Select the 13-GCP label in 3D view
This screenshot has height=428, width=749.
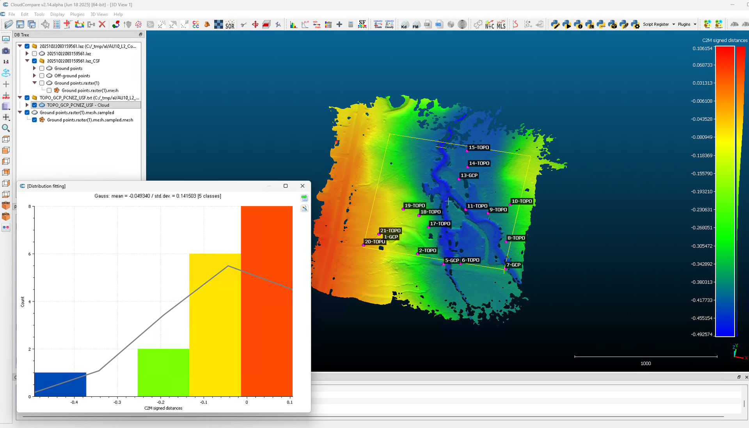tap(469, 176)
